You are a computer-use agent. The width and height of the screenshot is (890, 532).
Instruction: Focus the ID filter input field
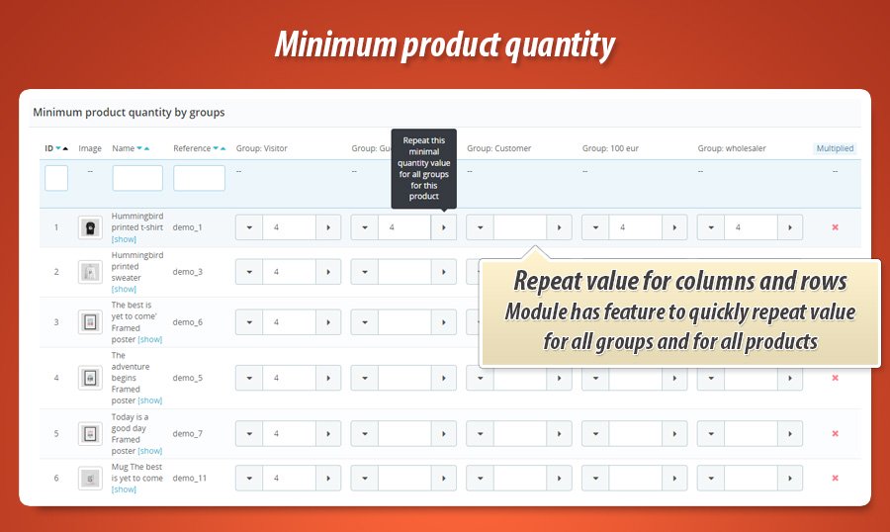click(x=56, y=178)
